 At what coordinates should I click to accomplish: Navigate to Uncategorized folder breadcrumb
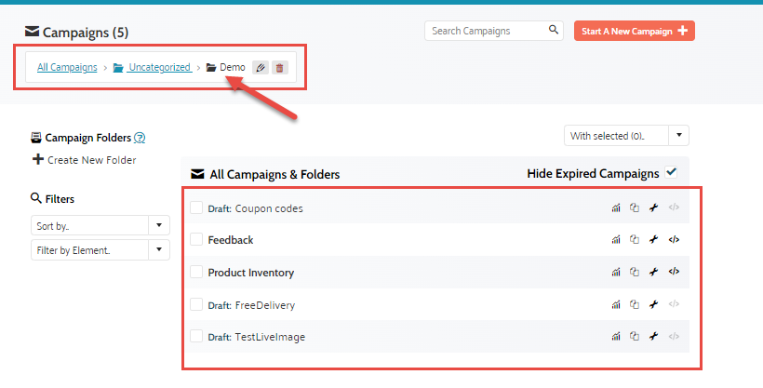[x=159, y=67]
